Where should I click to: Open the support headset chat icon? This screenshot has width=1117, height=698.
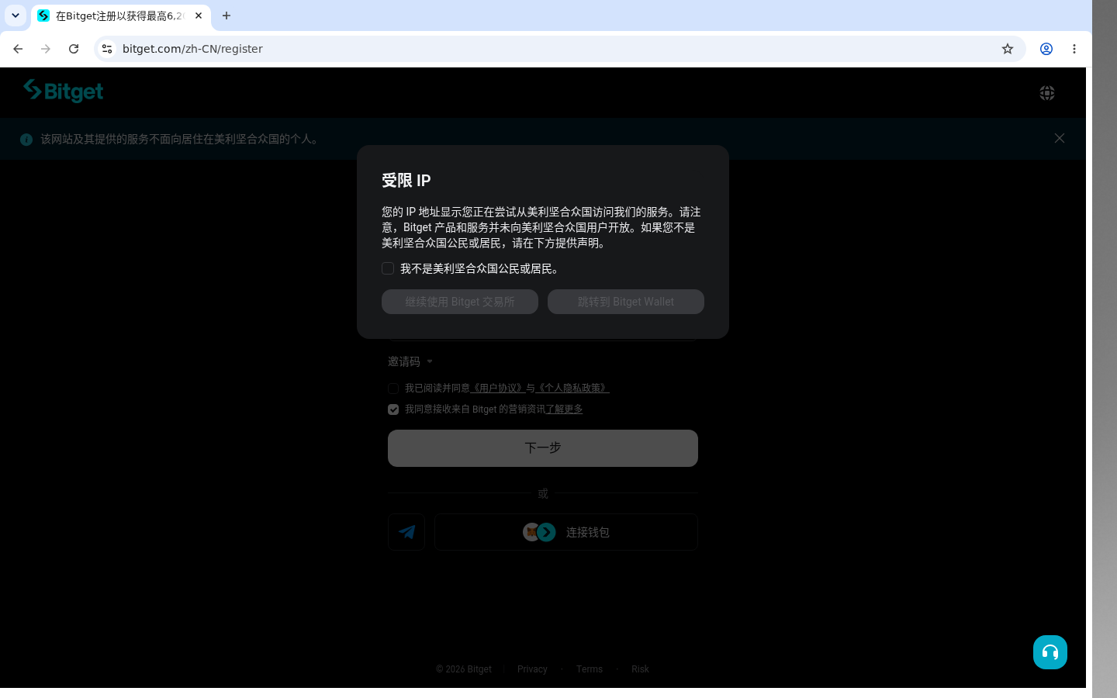click(x=1050, y=652)
